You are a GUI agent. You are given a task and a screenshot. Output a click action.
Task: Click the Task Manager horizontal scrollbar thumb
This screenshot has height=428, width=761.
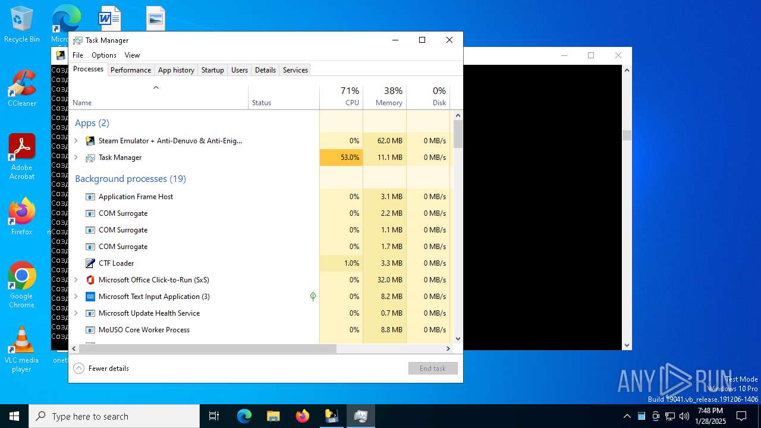tap(207, 349)
